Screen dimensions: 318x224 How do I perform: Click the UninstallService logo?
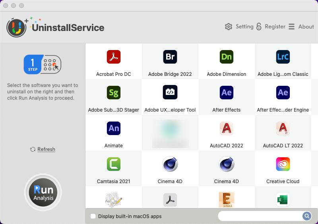(x=55, y=27)
